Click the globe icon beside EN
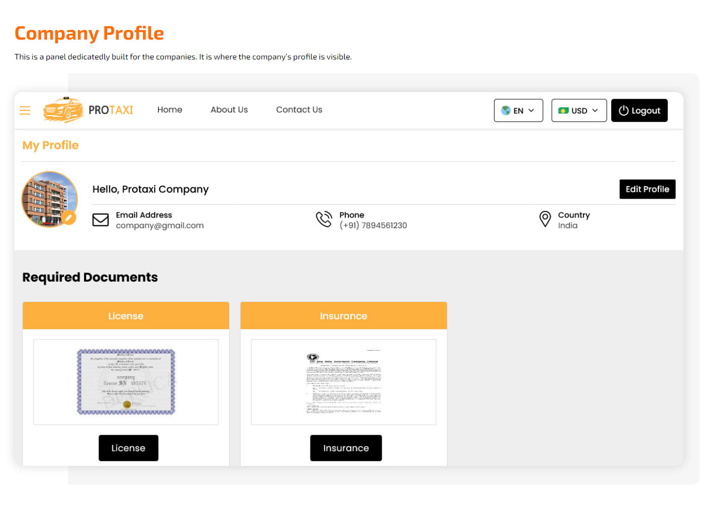 (506, 110)
